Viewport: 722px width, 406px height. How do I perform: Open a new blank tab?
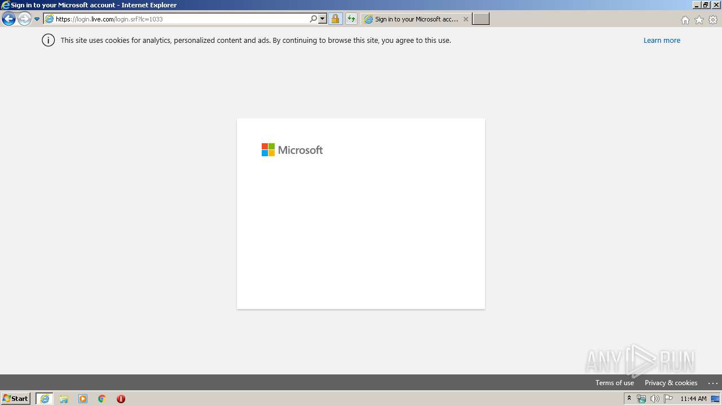[481, 19]
